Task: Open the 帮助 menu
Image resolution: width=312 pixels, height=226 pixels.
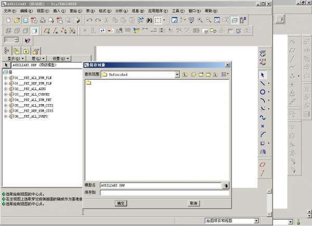Action: (x=211, y=11)
